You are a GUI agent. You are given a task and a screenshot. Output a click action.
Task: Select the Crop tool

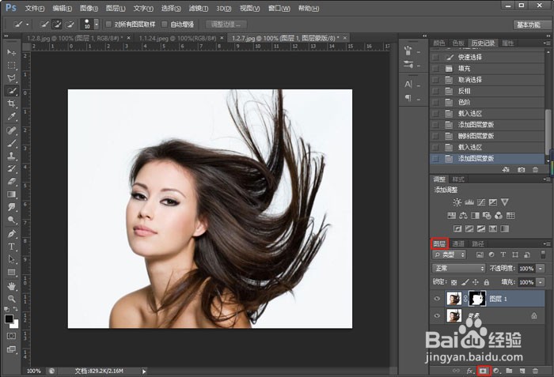pyautogui.click(x=11, y=104)
